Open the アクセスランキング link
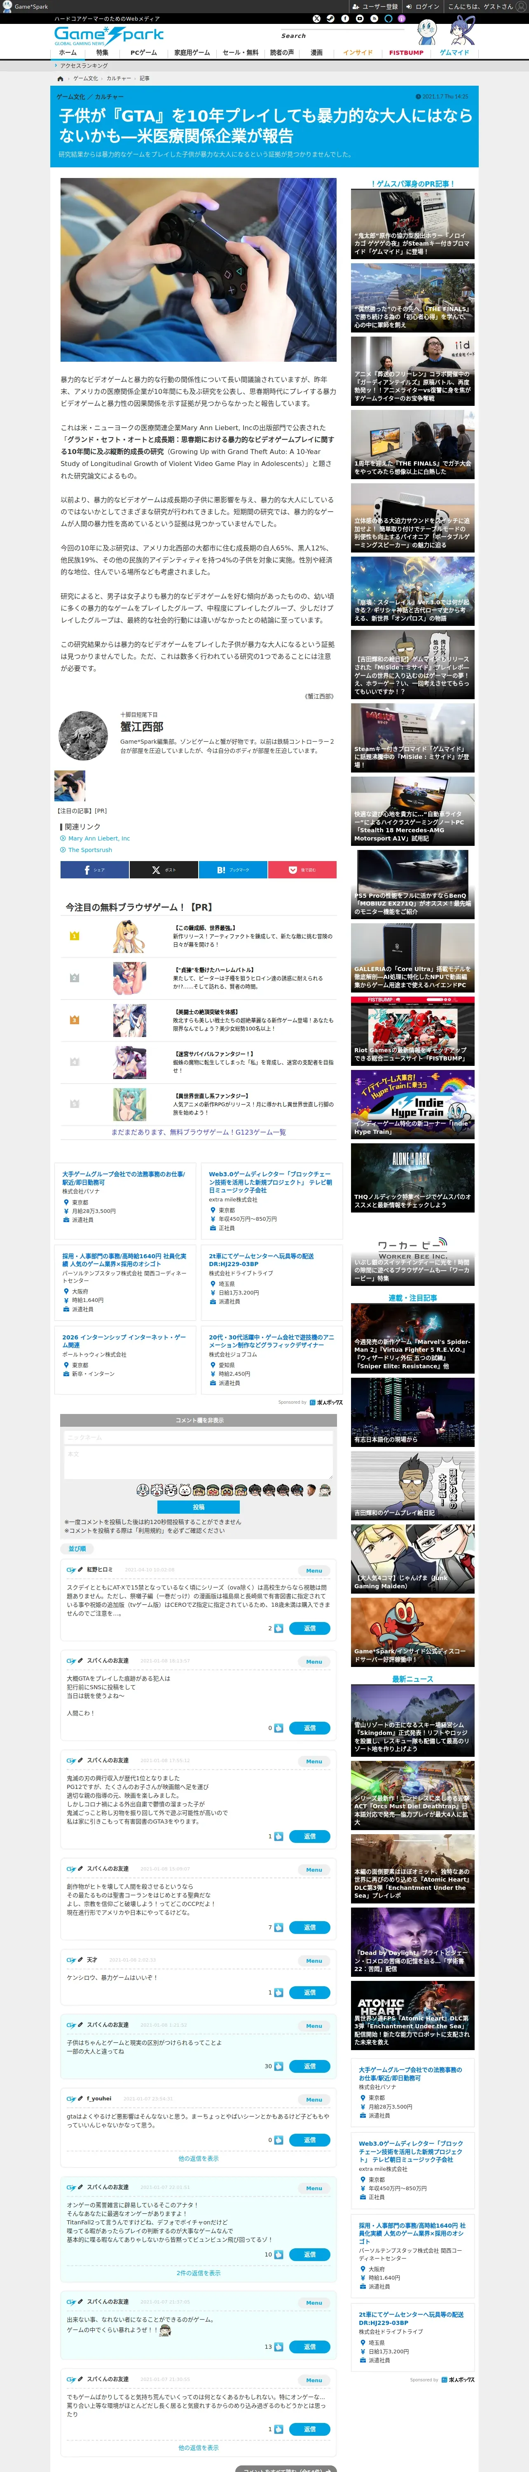The width and height of the screenshot is (529, 2472). (84, 66)
